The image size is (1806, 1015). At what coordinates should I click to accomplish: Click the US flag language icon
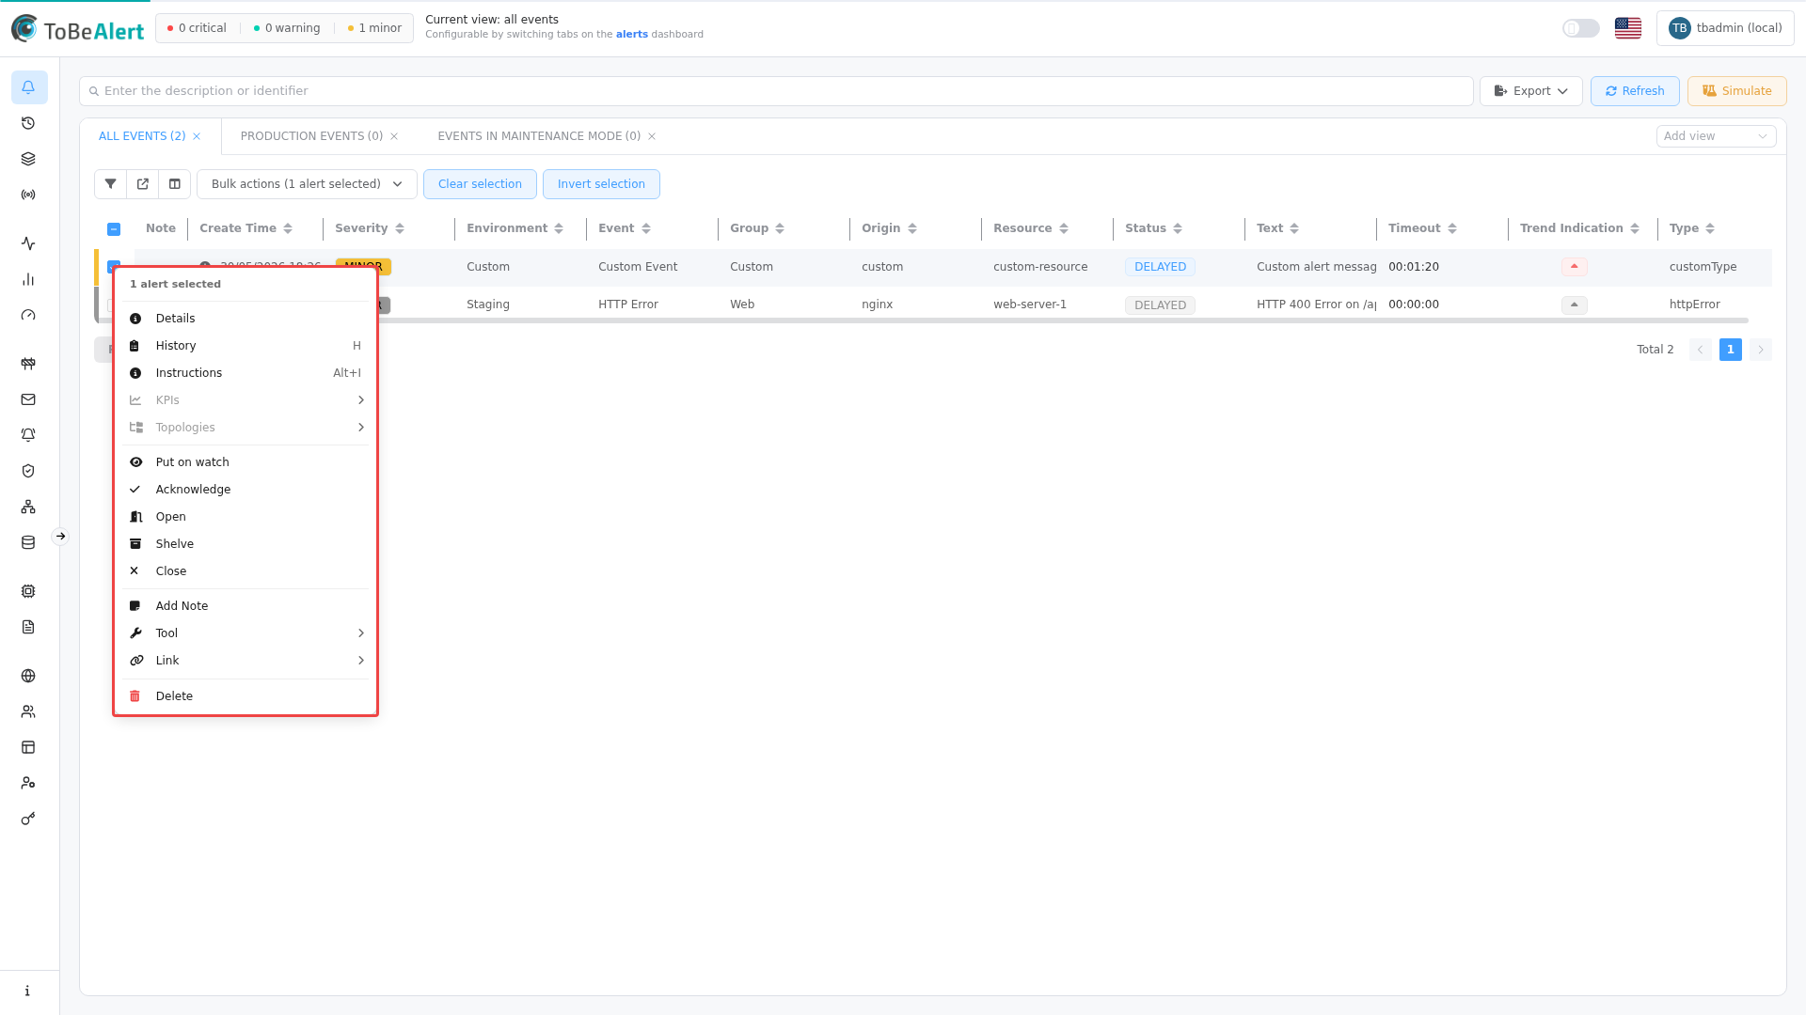(1628, 28)
